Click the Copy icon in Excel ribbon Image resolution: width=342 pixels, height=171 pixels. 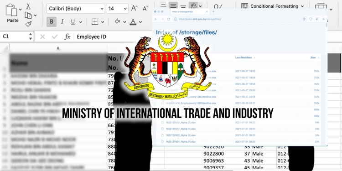(x=28, y=15)
